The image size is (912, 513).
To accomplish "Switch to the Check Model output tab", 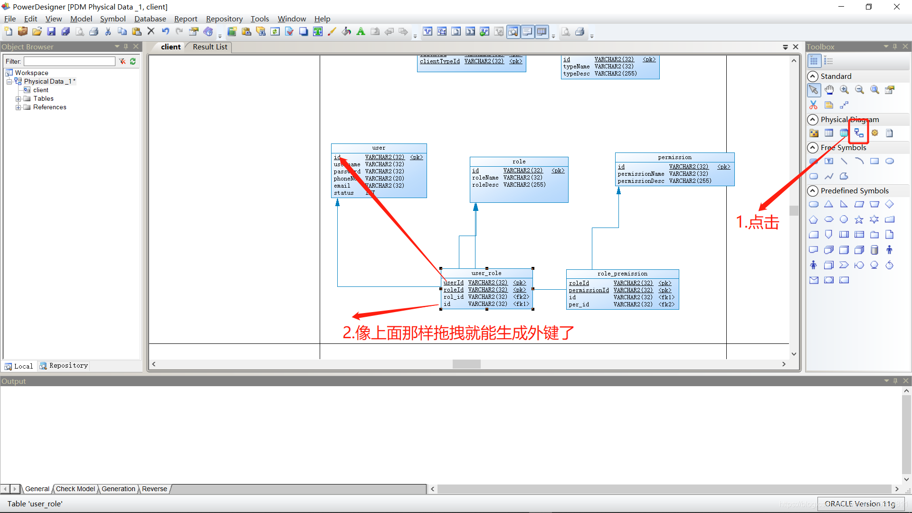I will click(76, 489).
